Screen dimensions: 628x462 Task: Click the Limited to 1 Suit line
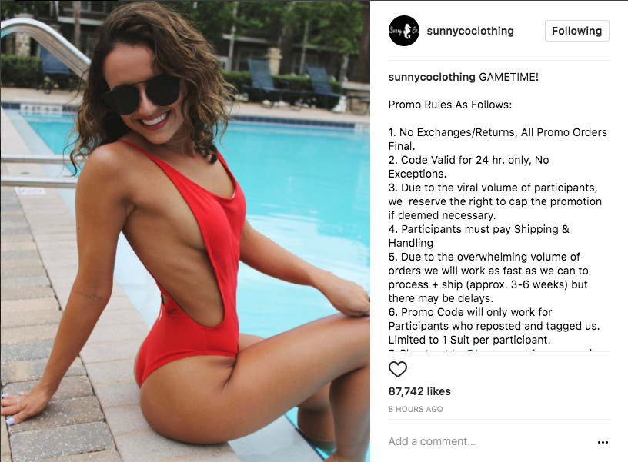coord(469,340)
